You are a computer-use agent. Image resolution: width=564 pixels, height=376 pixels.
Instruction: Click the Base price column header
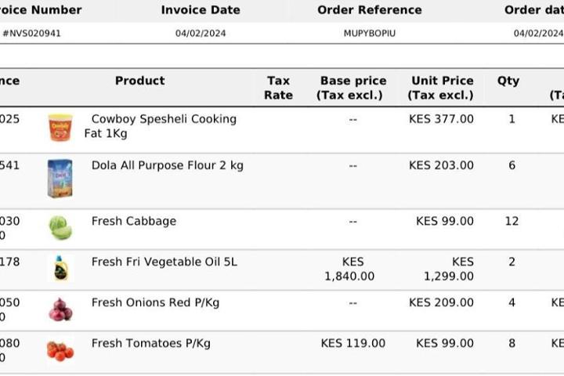(x=352, y=88)
